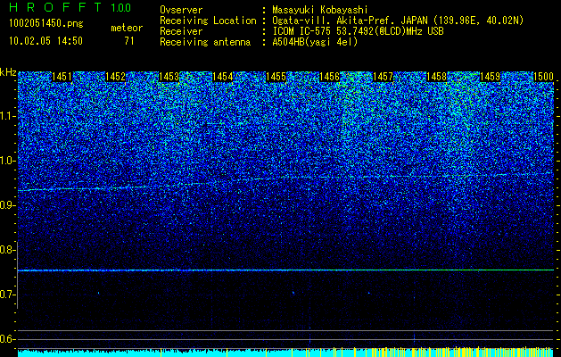Click the kHz axis unit label
The height and width of the screenshot is (357, 561).
pyautogui.click(x=8, y=72)
